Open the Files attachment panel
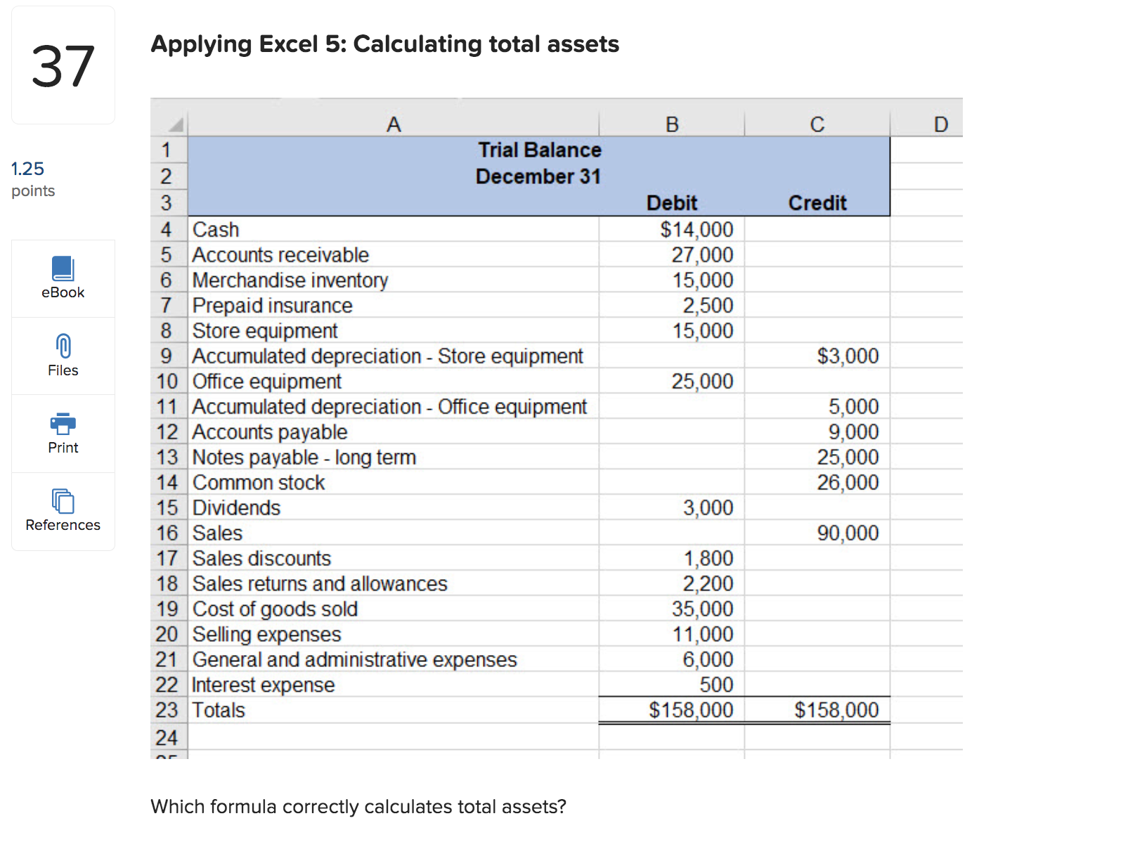Screen dimensions: 1147x849 pos(63,356)
